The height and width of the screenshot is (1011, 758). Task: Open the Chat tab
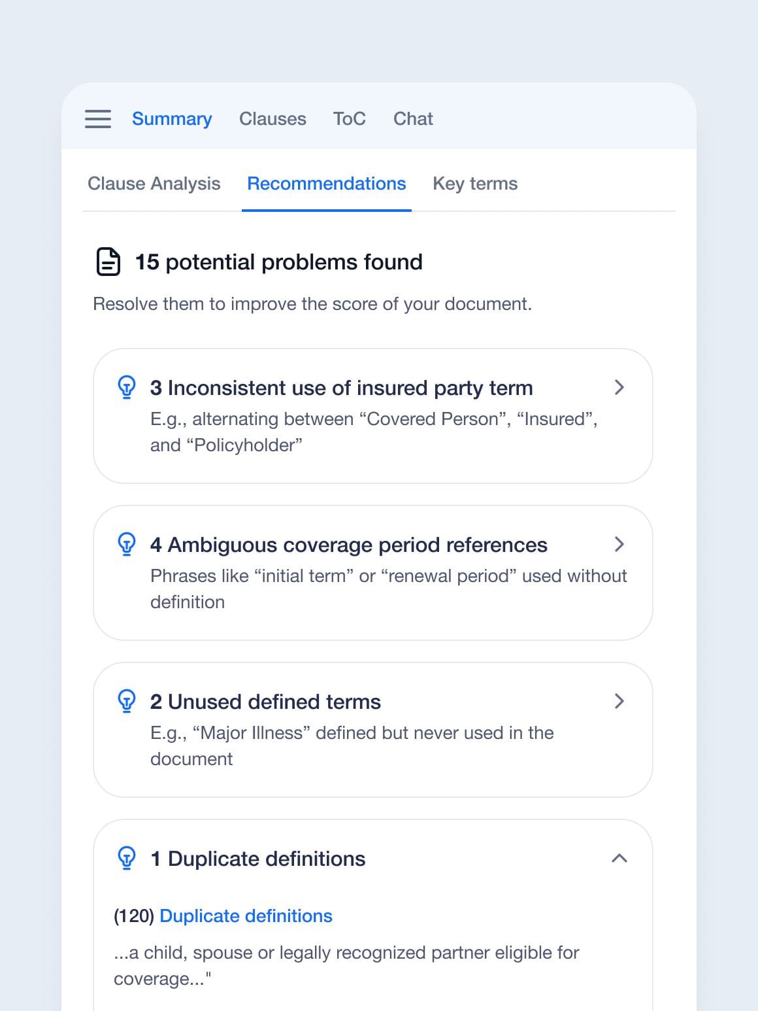(x=413, y=119)
